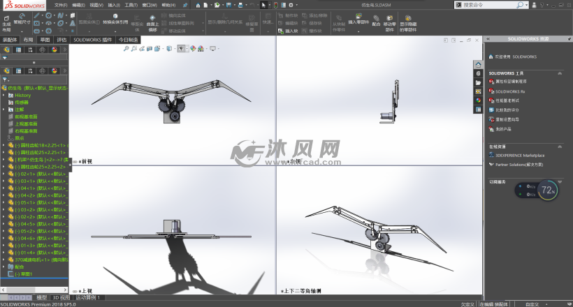Open 3DEXPERIENCE Marketplace link
The height and width of the screenshot is (307, 573).
coord(518,156)
